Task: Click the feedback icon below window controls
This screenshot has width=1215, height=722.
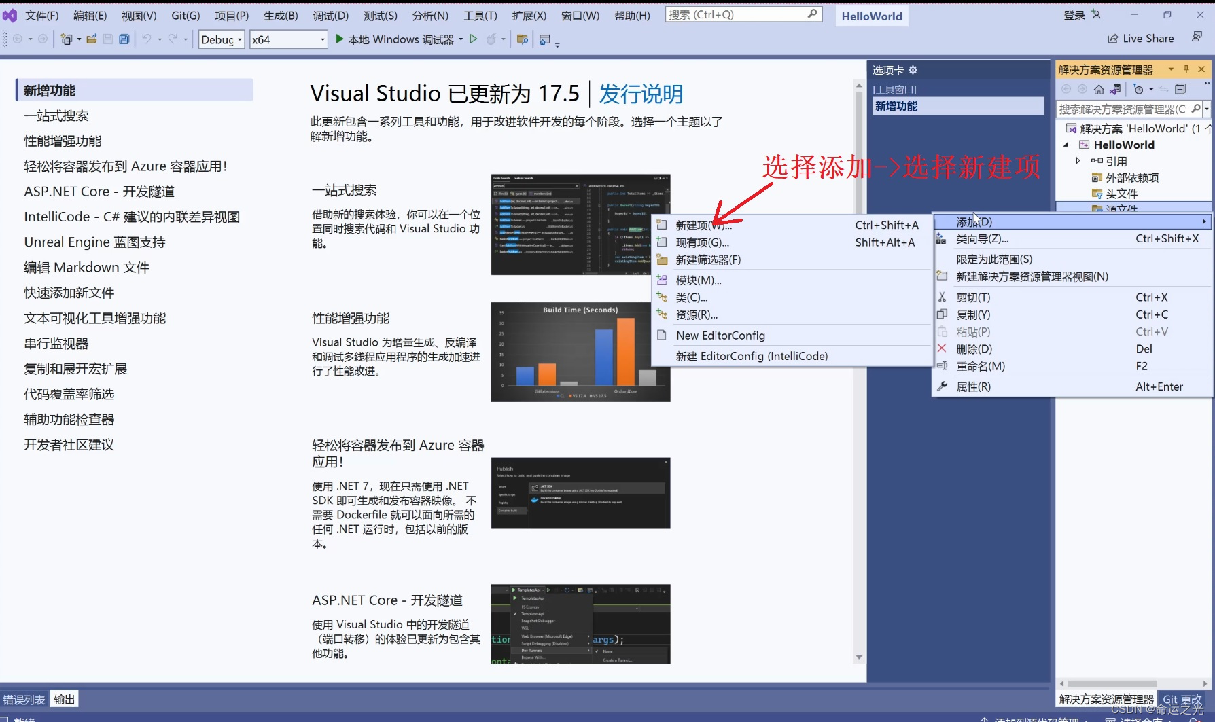Action: pyautogui.click(x=1197, y=37)
